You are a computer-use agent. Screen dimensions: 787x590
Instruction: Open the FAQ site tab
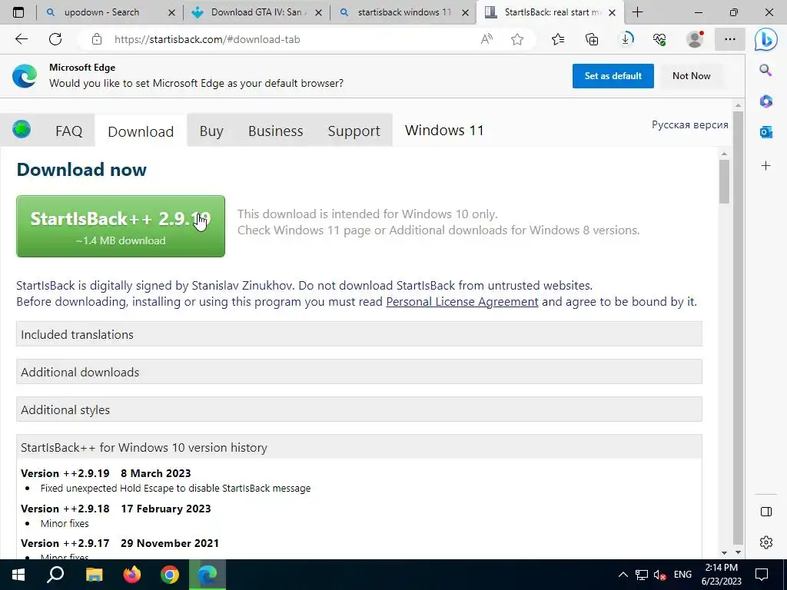click(x=68, y=131)
